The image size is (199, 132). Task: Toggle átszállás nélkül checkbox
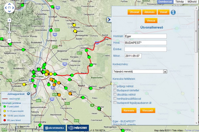pyautogui.click(x=115, y=94)
